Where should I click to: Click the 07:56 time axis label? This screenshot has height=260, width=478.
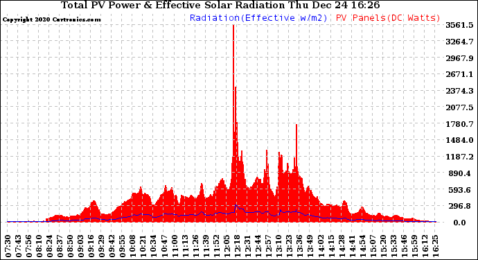29,246
